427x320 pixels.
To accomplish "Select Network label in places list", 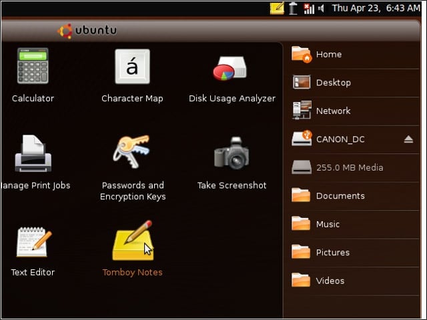I will [x=333, y=111].
